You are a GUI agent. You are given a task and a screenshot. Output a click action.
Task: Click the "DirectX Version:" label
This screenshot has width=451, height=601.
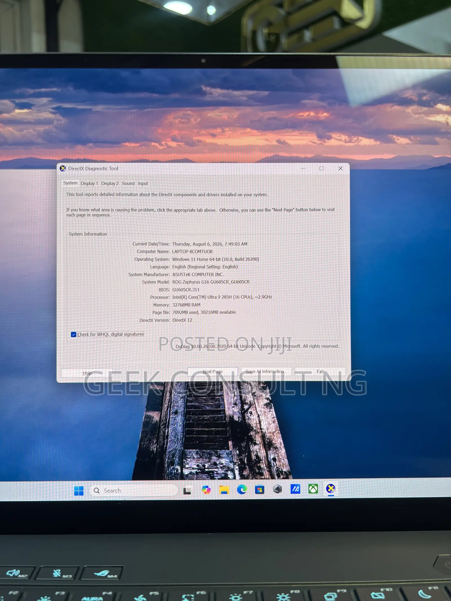coord(155,320)
